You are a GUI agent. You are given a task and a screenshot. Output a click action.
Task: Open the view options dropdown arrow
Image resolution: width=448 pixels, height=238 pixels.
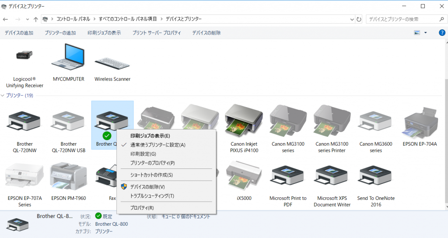click(425, 33)
